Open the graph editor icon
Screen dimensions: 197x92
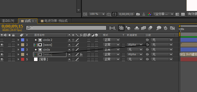[x=172, y=28]
